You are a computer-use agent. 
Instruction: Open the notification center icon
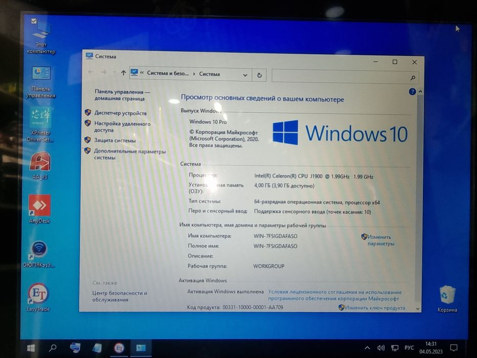(x=453, y=348)
